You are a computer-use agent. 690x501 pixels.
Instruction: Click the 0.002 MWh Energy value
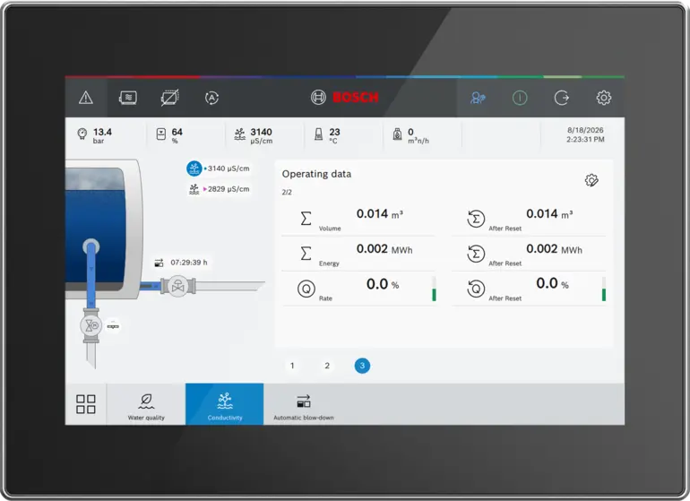(384, 249)
